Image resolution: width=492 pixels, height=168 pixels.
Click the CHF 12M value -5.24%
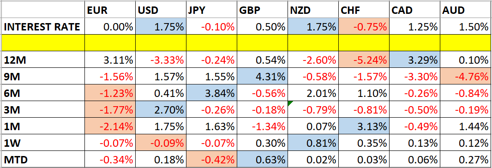tap(364, 60)
